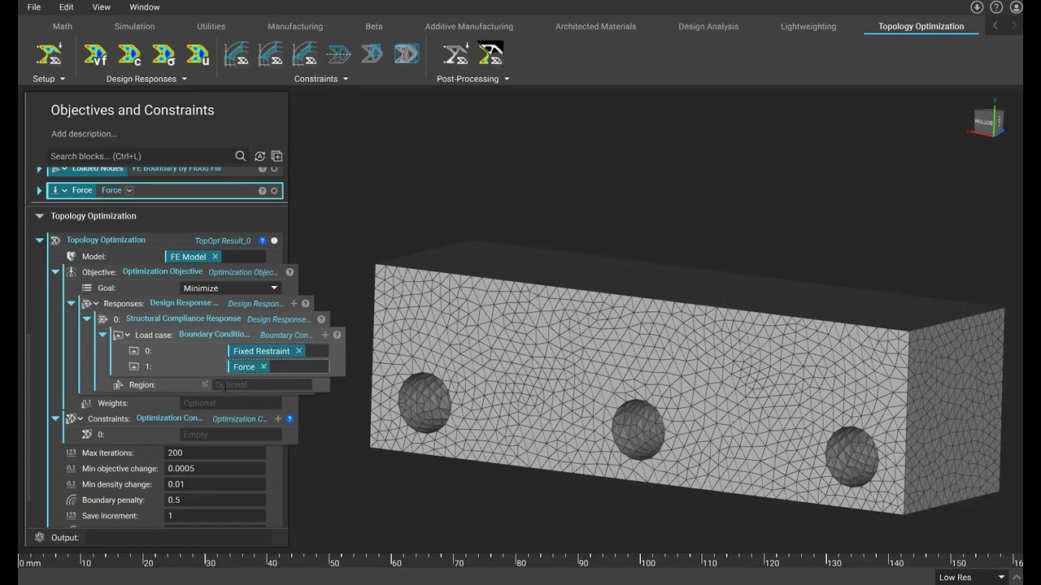The image size is (1041, 585).
Task: Click the blue help icon on Constraints row
Action: coord(290,418)
